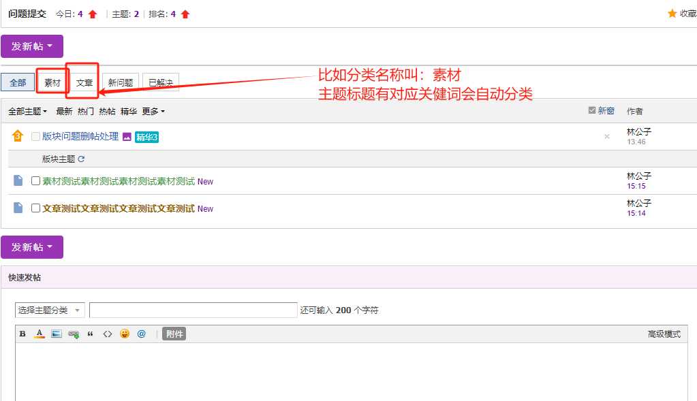Open the 选择主题分类 combo box
697x401 pixels.
49,310
